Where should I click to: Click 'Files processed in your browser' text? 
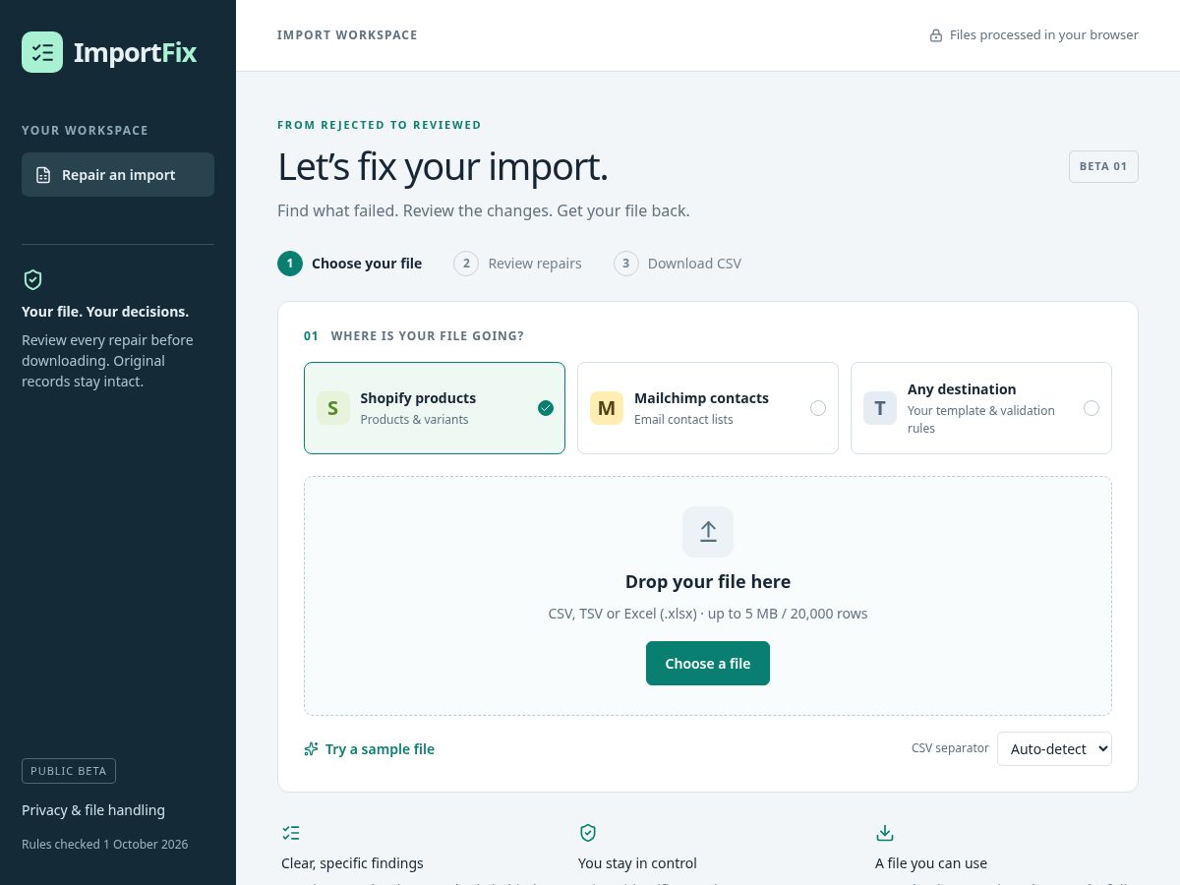point(1044,35)
